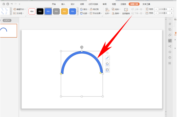Viewport: 177px width, 117px height.
Task: Click the floating outline square icon beside shape
Action: [107, 70]
